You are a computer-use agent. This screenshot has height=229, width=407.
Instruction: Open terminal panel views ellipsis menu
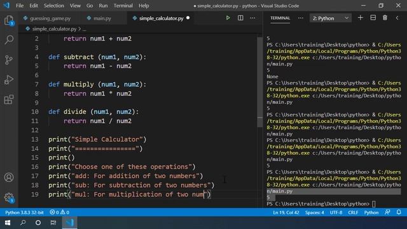[x=301, y=18]
